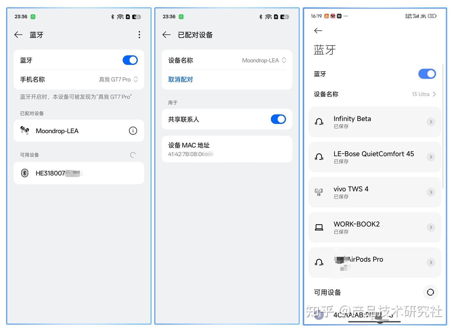Click the refresh spinner next to 可用设备 on GT7
This screenshot has width=454, height=330.
133,155
